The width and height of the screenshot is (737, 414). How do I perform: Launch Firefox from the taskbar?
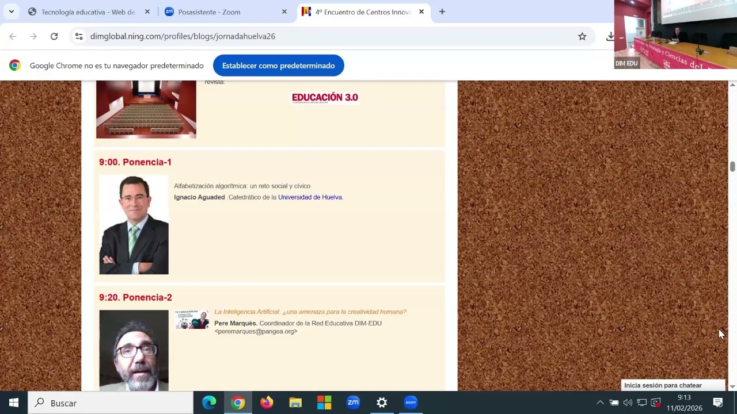coord(267,402)
